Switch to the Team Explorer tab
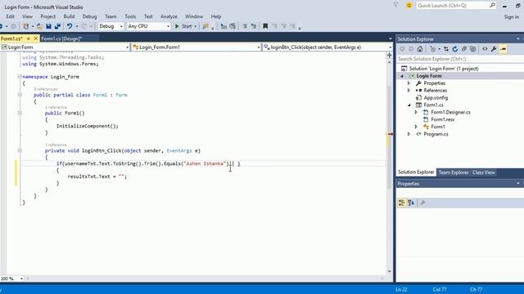Screen dimensions: 524x294 [453, 172]
